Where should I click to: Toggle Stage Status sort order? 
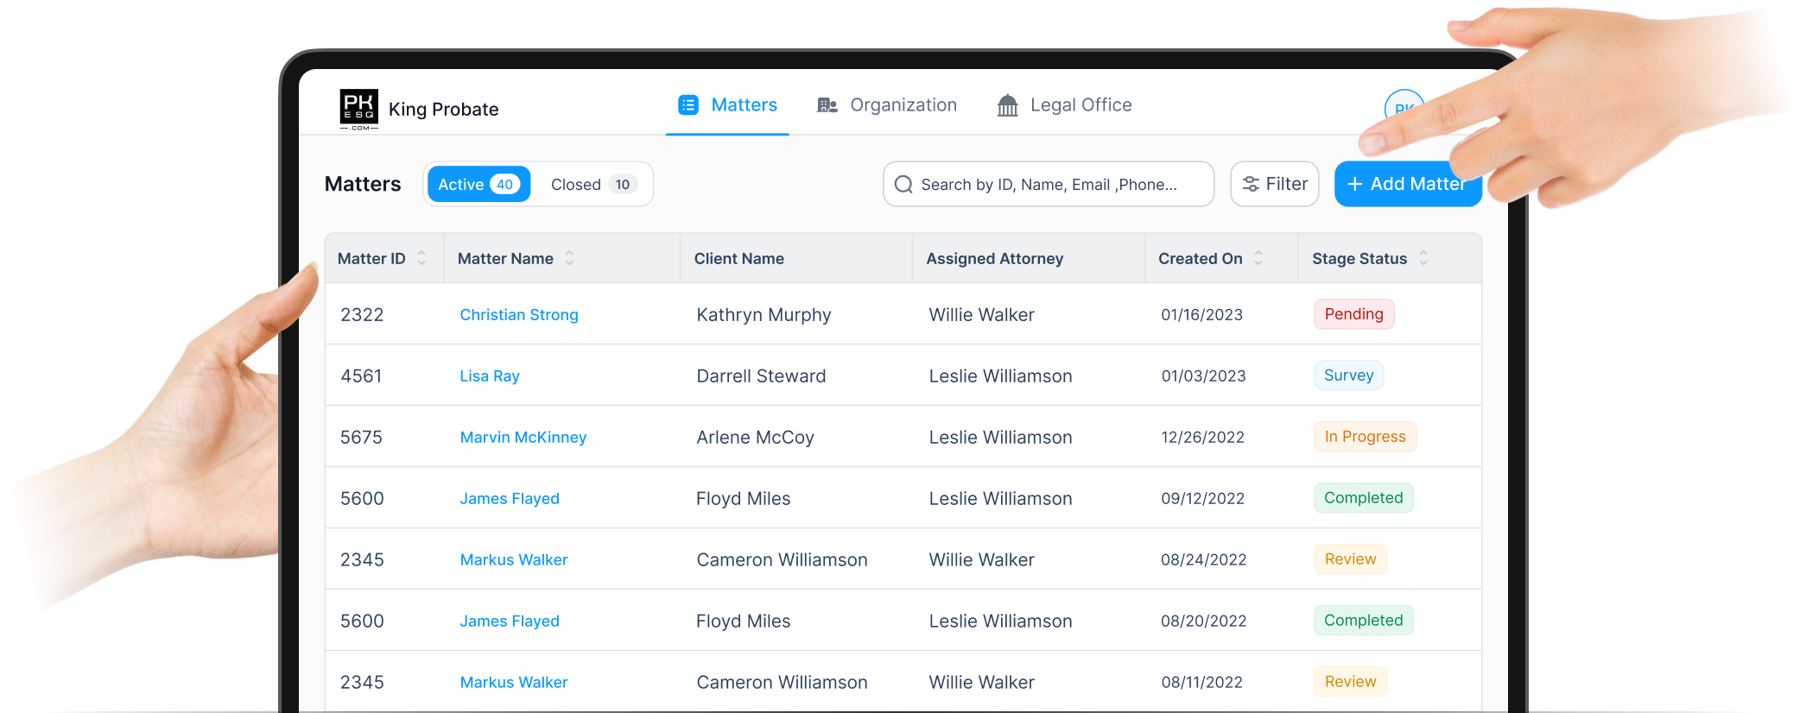pos(1423,258)
